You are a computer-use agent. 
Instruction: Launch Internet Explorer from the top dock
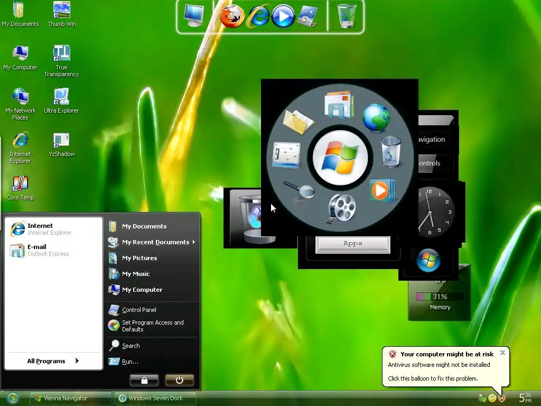point(258,16)
